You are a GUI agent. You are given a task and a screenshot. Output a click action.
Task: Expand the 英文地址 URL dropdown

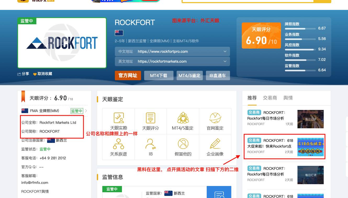(x=225, y=61)
